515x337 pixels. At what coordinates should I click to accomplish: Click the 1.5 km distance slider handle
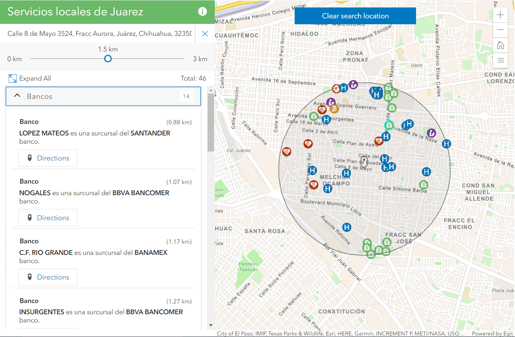point(108,59)
